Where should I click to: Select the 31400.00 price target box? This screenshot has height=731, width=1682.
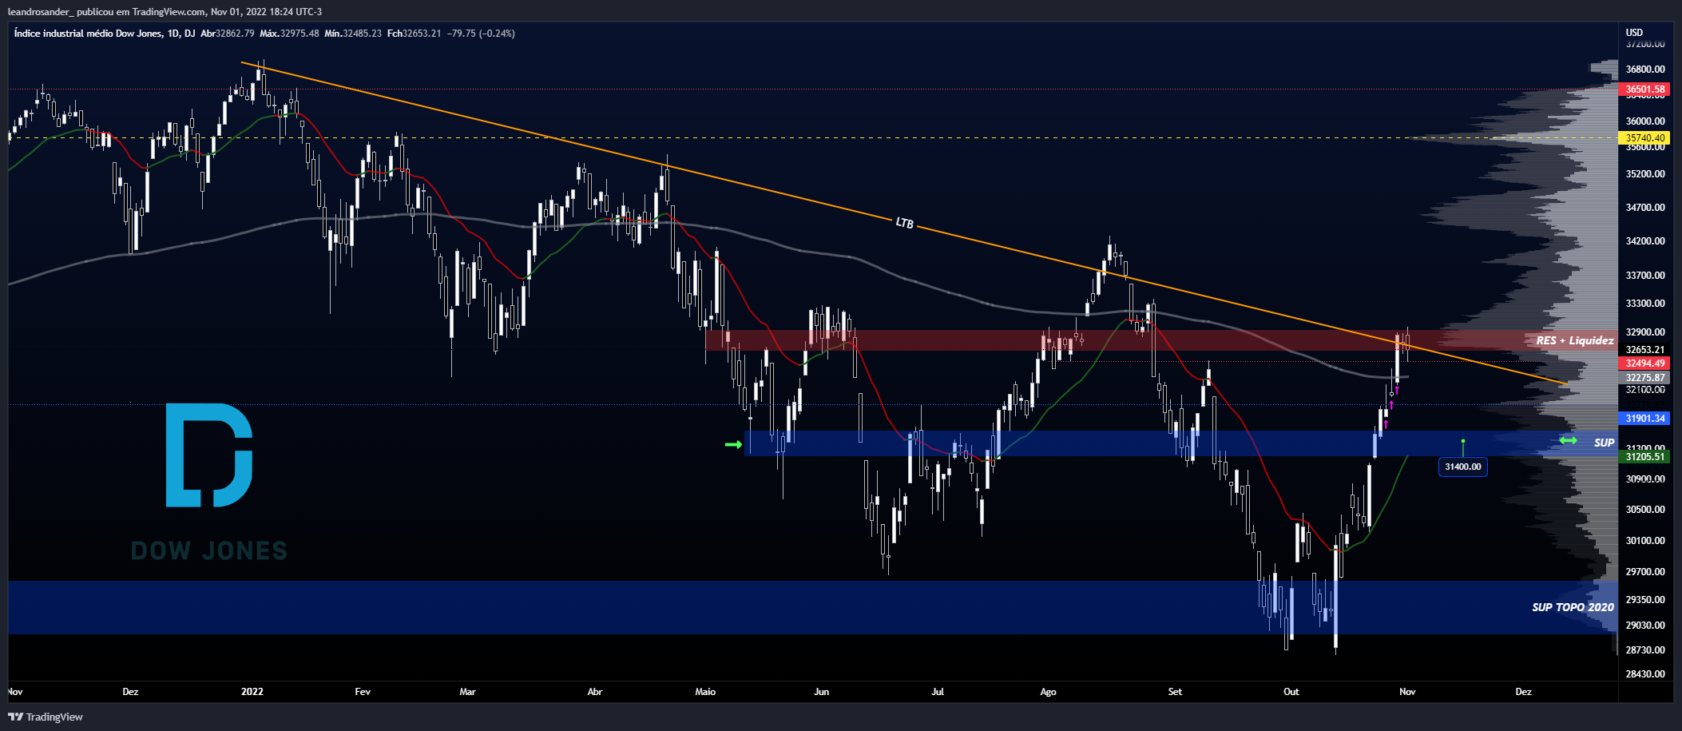pyautogui.click(x=1463, y=467)
